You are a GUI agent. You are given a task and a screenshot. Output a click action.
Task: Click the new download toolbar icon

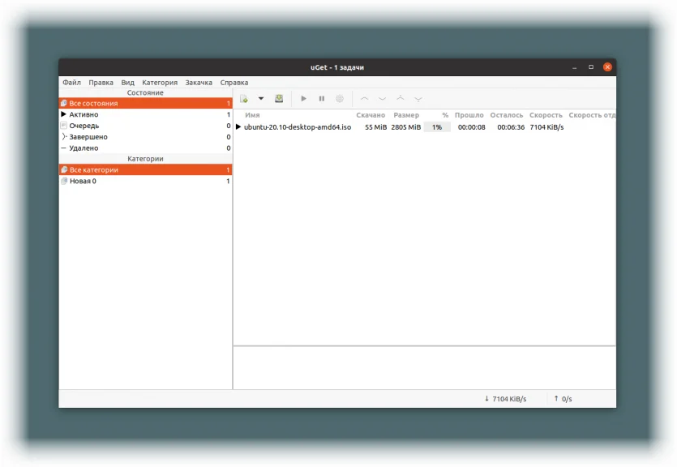tap(244, 99)
